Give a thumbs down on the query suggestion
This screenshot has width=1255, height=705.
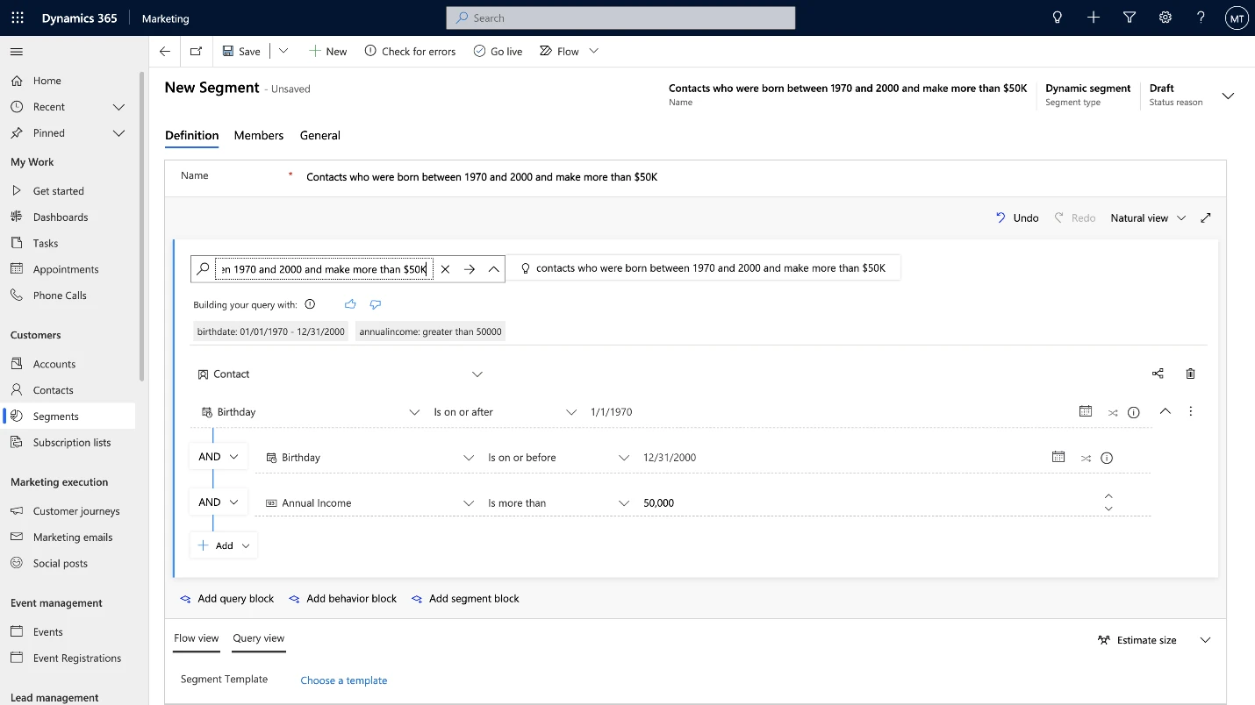tap(376, 303)
